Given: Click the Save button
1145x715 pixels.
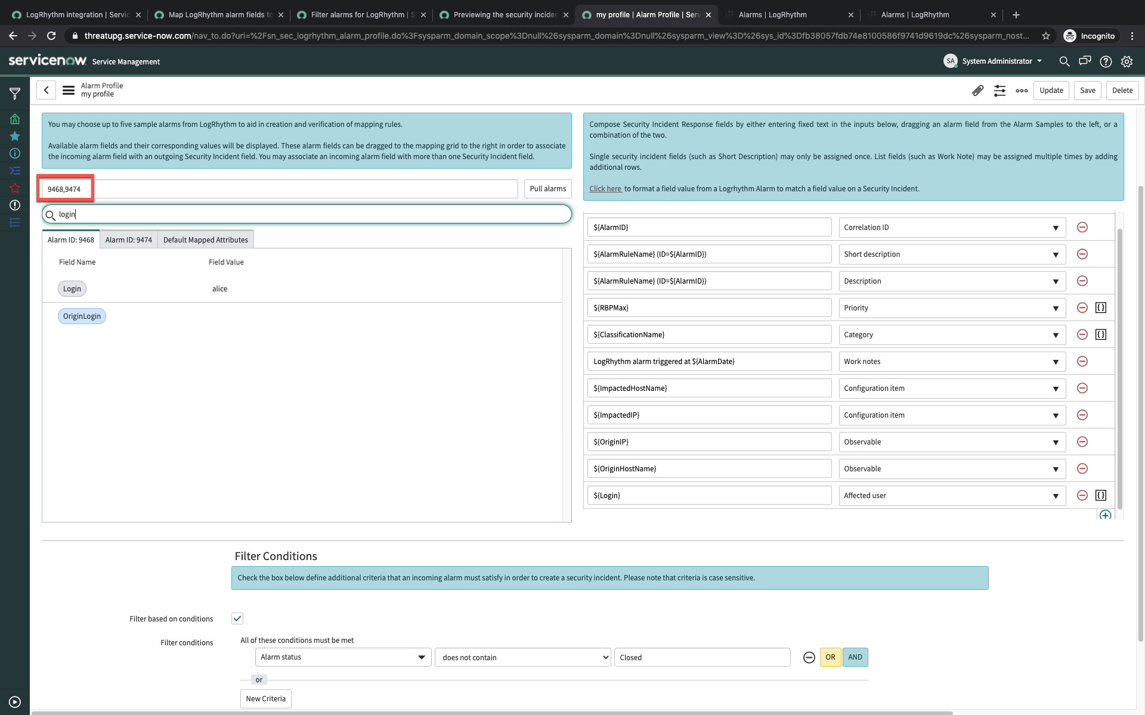Looking at the screenshot, I should pos(1088,91).
